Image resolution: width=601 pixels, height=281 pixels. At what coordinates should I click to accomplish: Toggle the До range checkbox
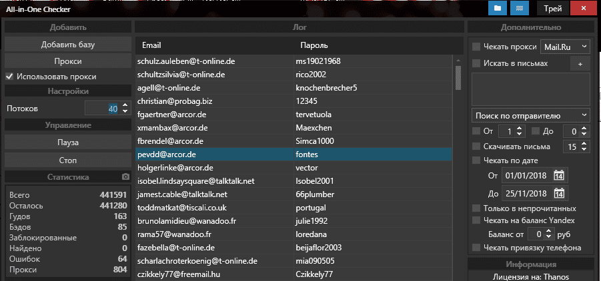point(536,131)
